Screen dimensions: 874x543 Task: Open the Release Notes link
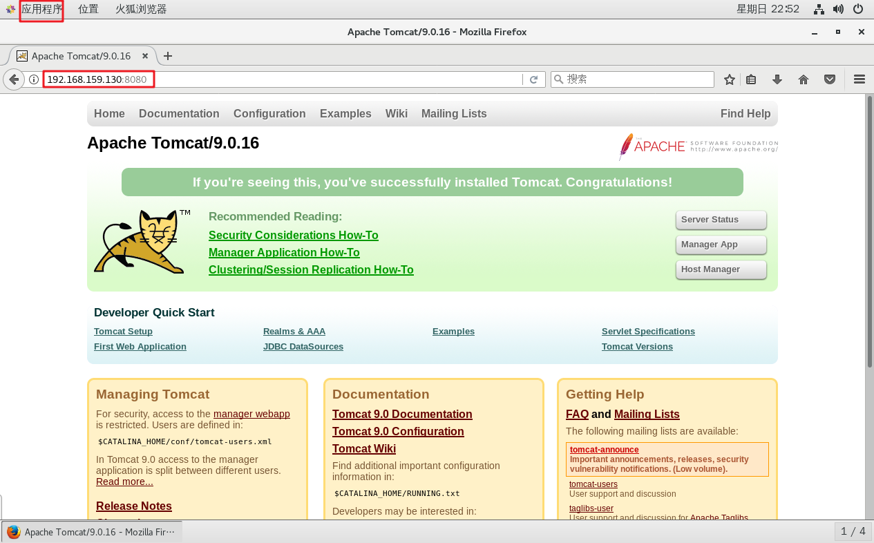click(134, 506)
